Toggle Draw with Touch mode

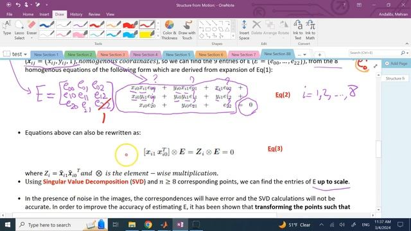click(187, 30)
